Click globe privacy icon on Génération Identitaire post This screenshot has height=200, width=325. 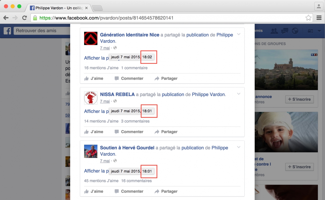point(115,48)
